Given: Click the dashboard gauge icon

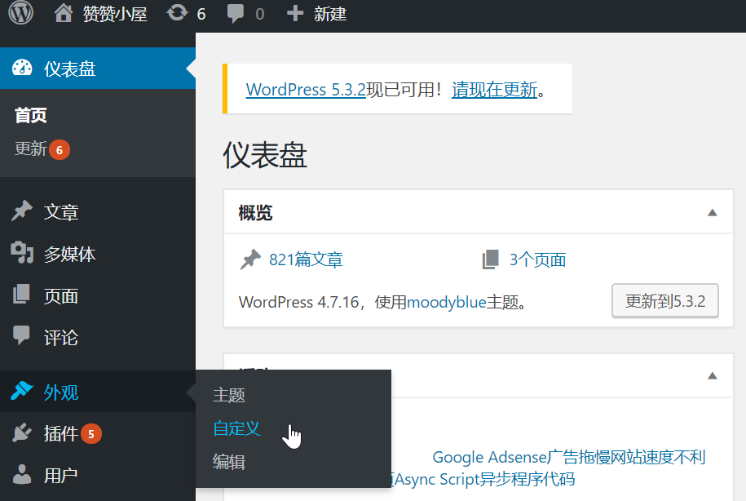Looking at the screenshot, I should click(x=22, y=68).
